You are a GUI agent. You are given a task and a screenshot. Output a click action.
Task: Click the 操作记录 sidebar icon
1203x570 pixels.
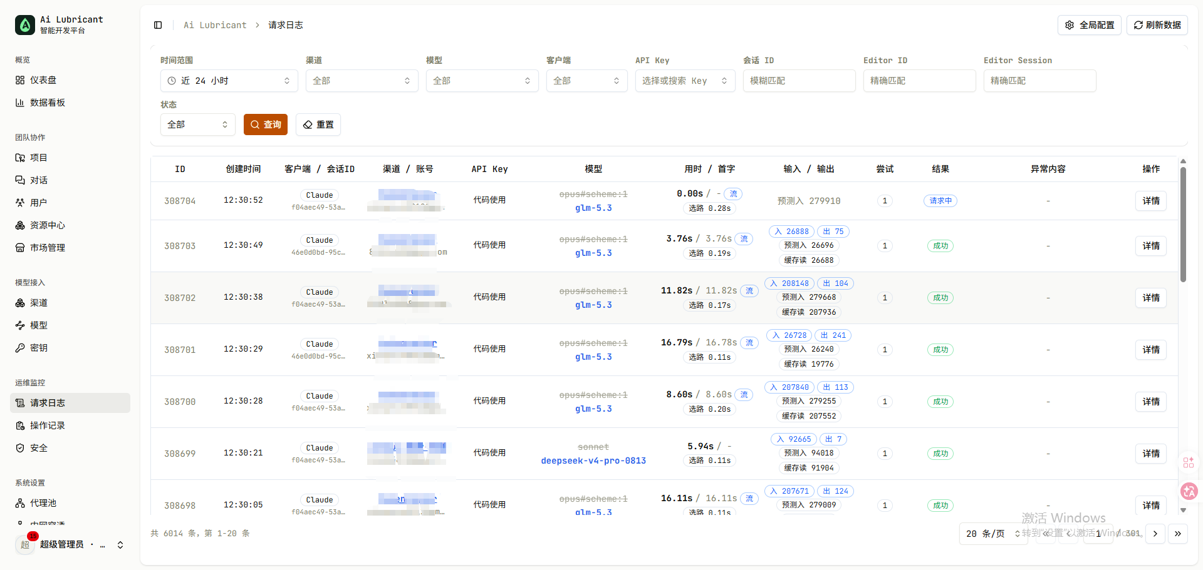click(x=20, y=425)
